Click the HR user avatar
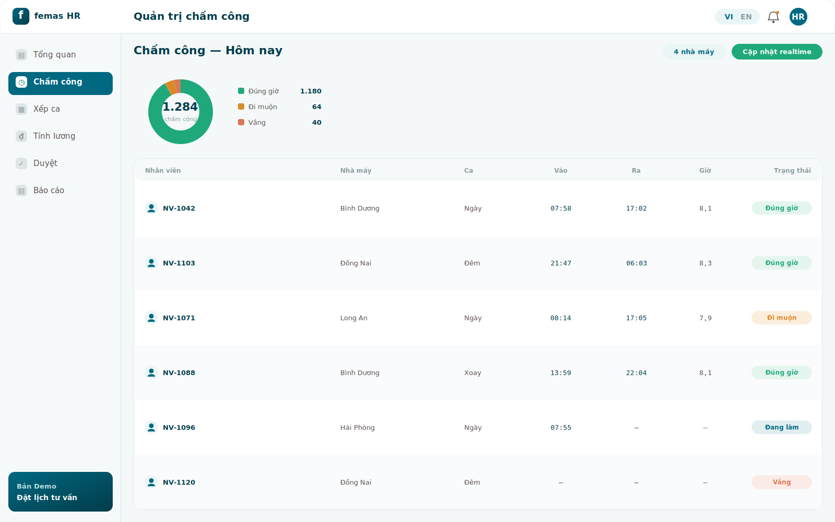The width and height of the screenshot is (835, 522). (798, 17)
